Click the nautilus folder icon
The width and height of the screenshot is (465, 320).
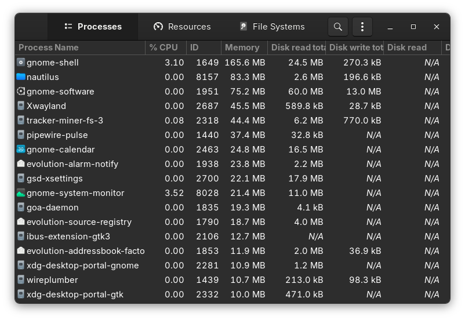pos(21,77)
